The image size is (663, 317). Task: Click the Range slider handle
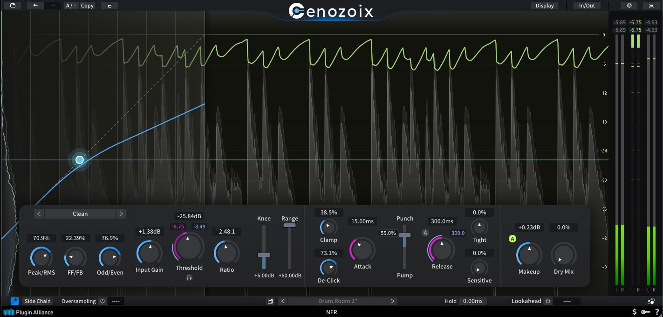coord(289,225)
